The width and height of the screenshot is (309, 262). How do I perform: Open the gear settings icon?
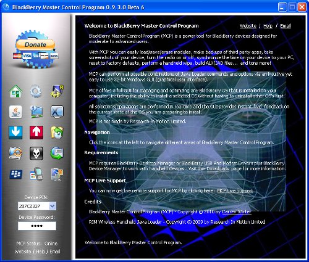(36, 91)
